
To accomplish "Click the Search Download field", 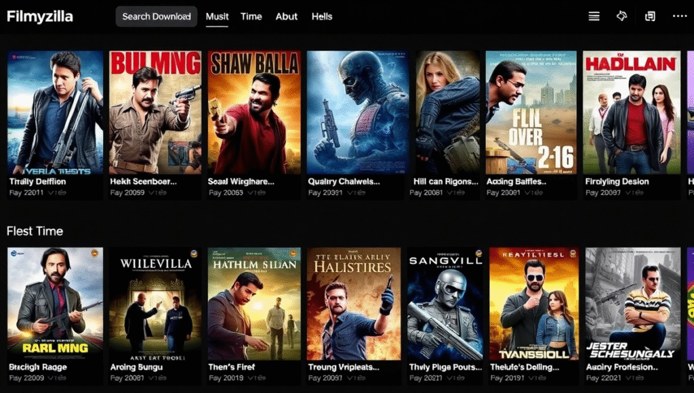I will (156, 16).
